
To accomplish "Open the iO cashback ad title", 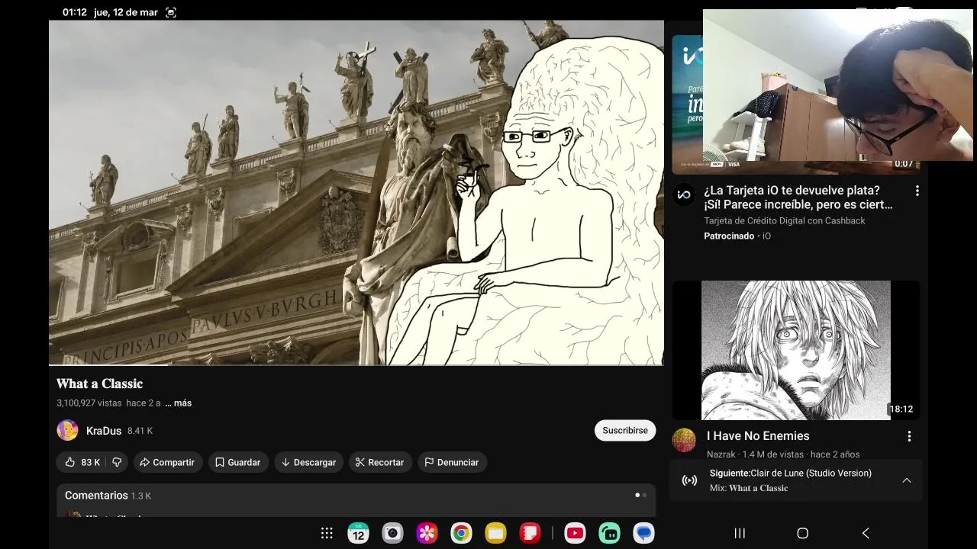I will [x=798, y=197].
